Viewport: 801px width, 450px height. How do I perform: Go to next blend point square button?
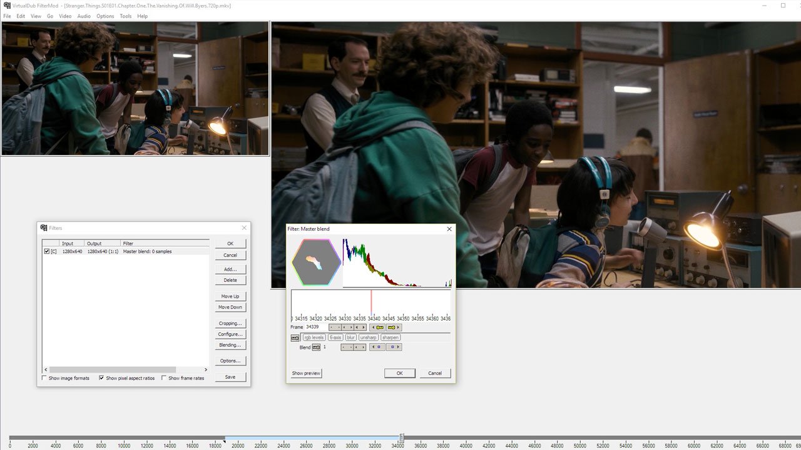click(394, 347)
